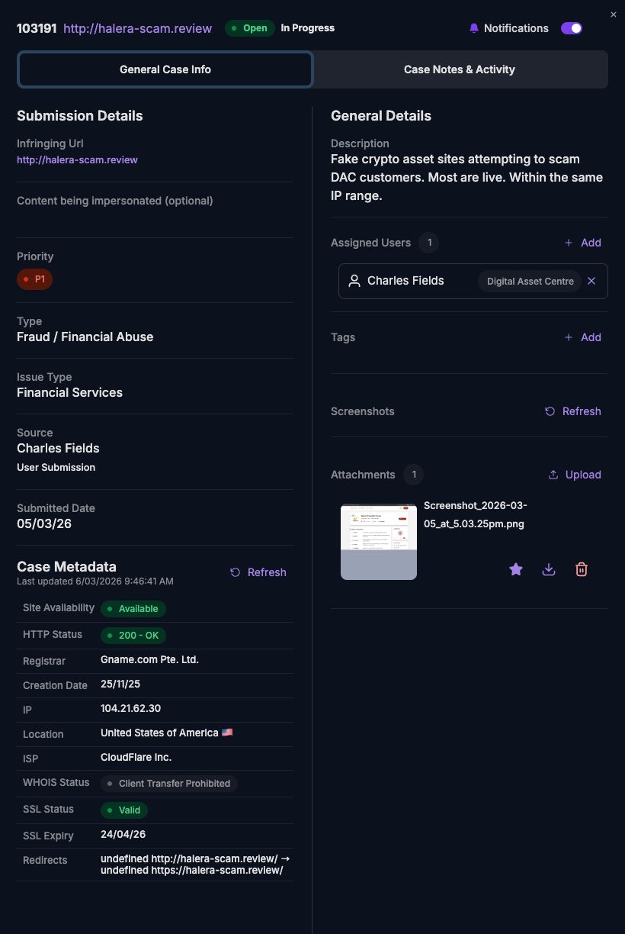Toggle the Notifications switch off
The height and width of the screenshot is (934, 625).
pos(572,28)
